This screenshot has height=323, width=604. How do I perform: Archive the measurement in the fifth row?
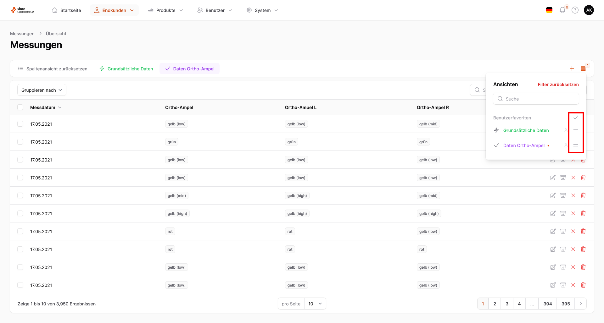click(563, 195)
